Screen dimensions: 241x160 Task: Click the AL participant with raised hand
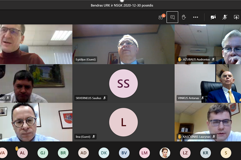click(x=22, y=153)
